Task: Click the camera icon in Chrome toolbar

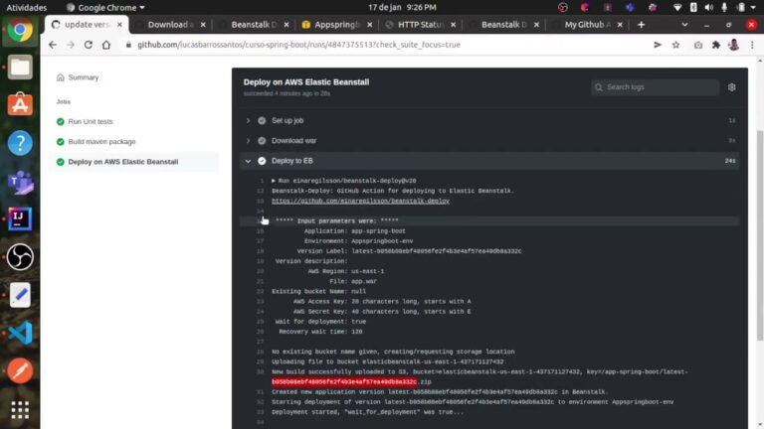Action: tap(698, 45)
